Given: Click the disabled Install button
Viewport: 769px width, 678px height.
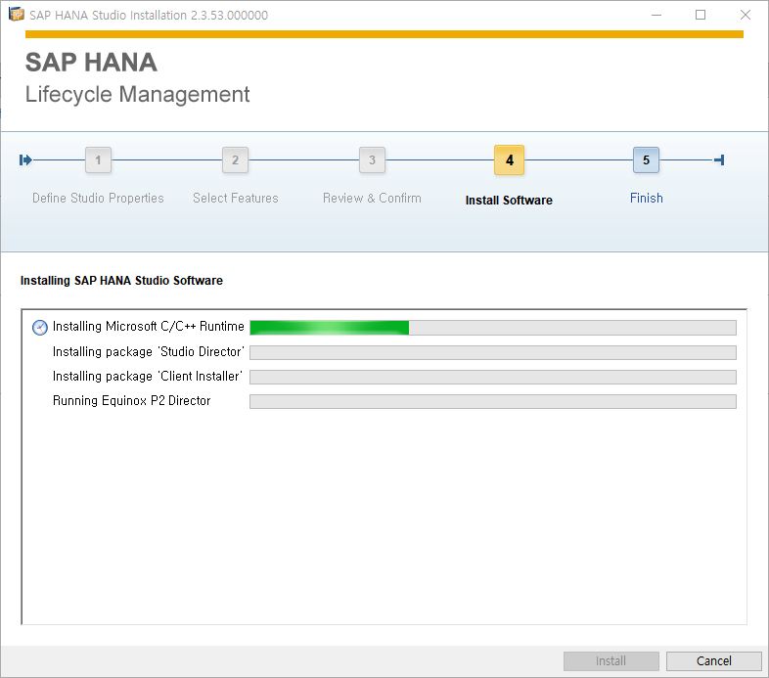Looking at the screenshot, I should (611, 660).
